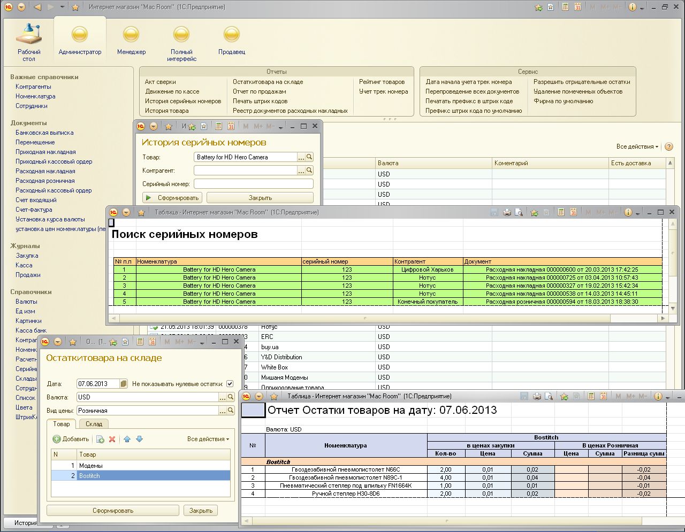Click Сформировать in Остатки товара window
The width and height of the screenshot is (685, 532).
[113, 511]
